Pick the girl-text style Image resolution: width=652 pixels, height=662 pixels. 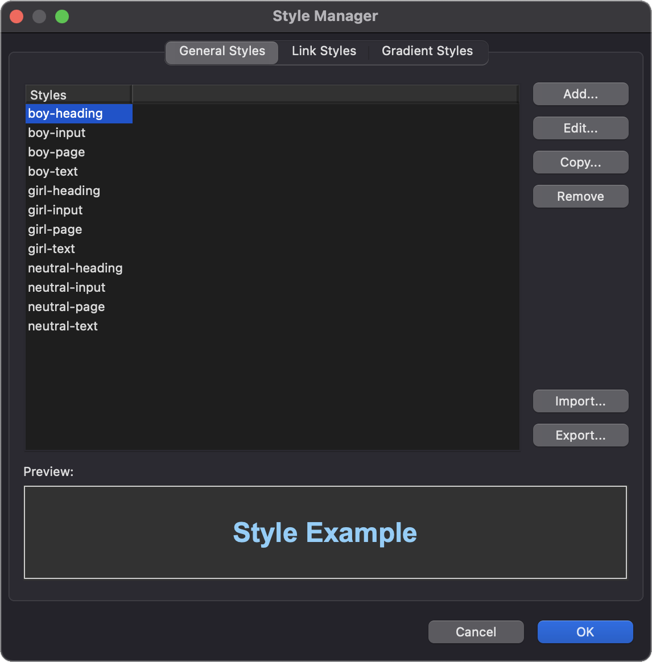coord(52,249)
